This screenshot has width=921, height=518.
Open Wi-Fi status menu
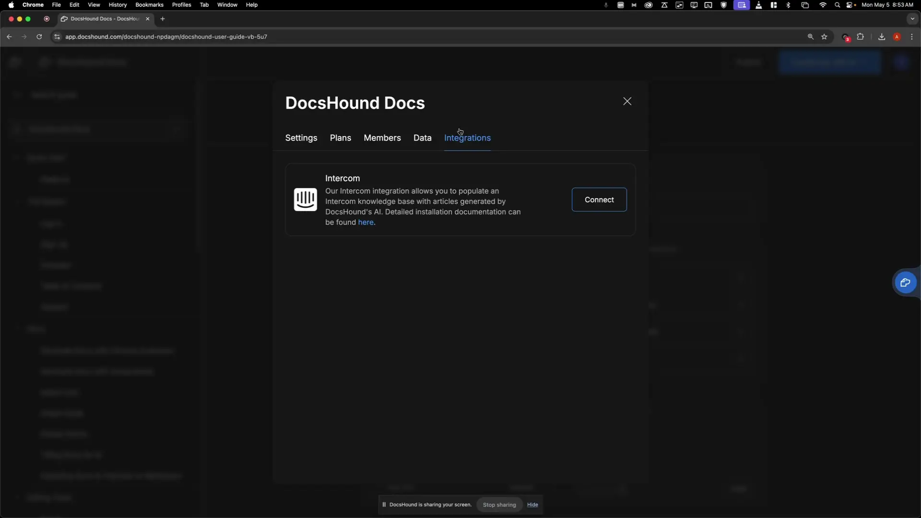pyautogui.click(x=823, y=5)
